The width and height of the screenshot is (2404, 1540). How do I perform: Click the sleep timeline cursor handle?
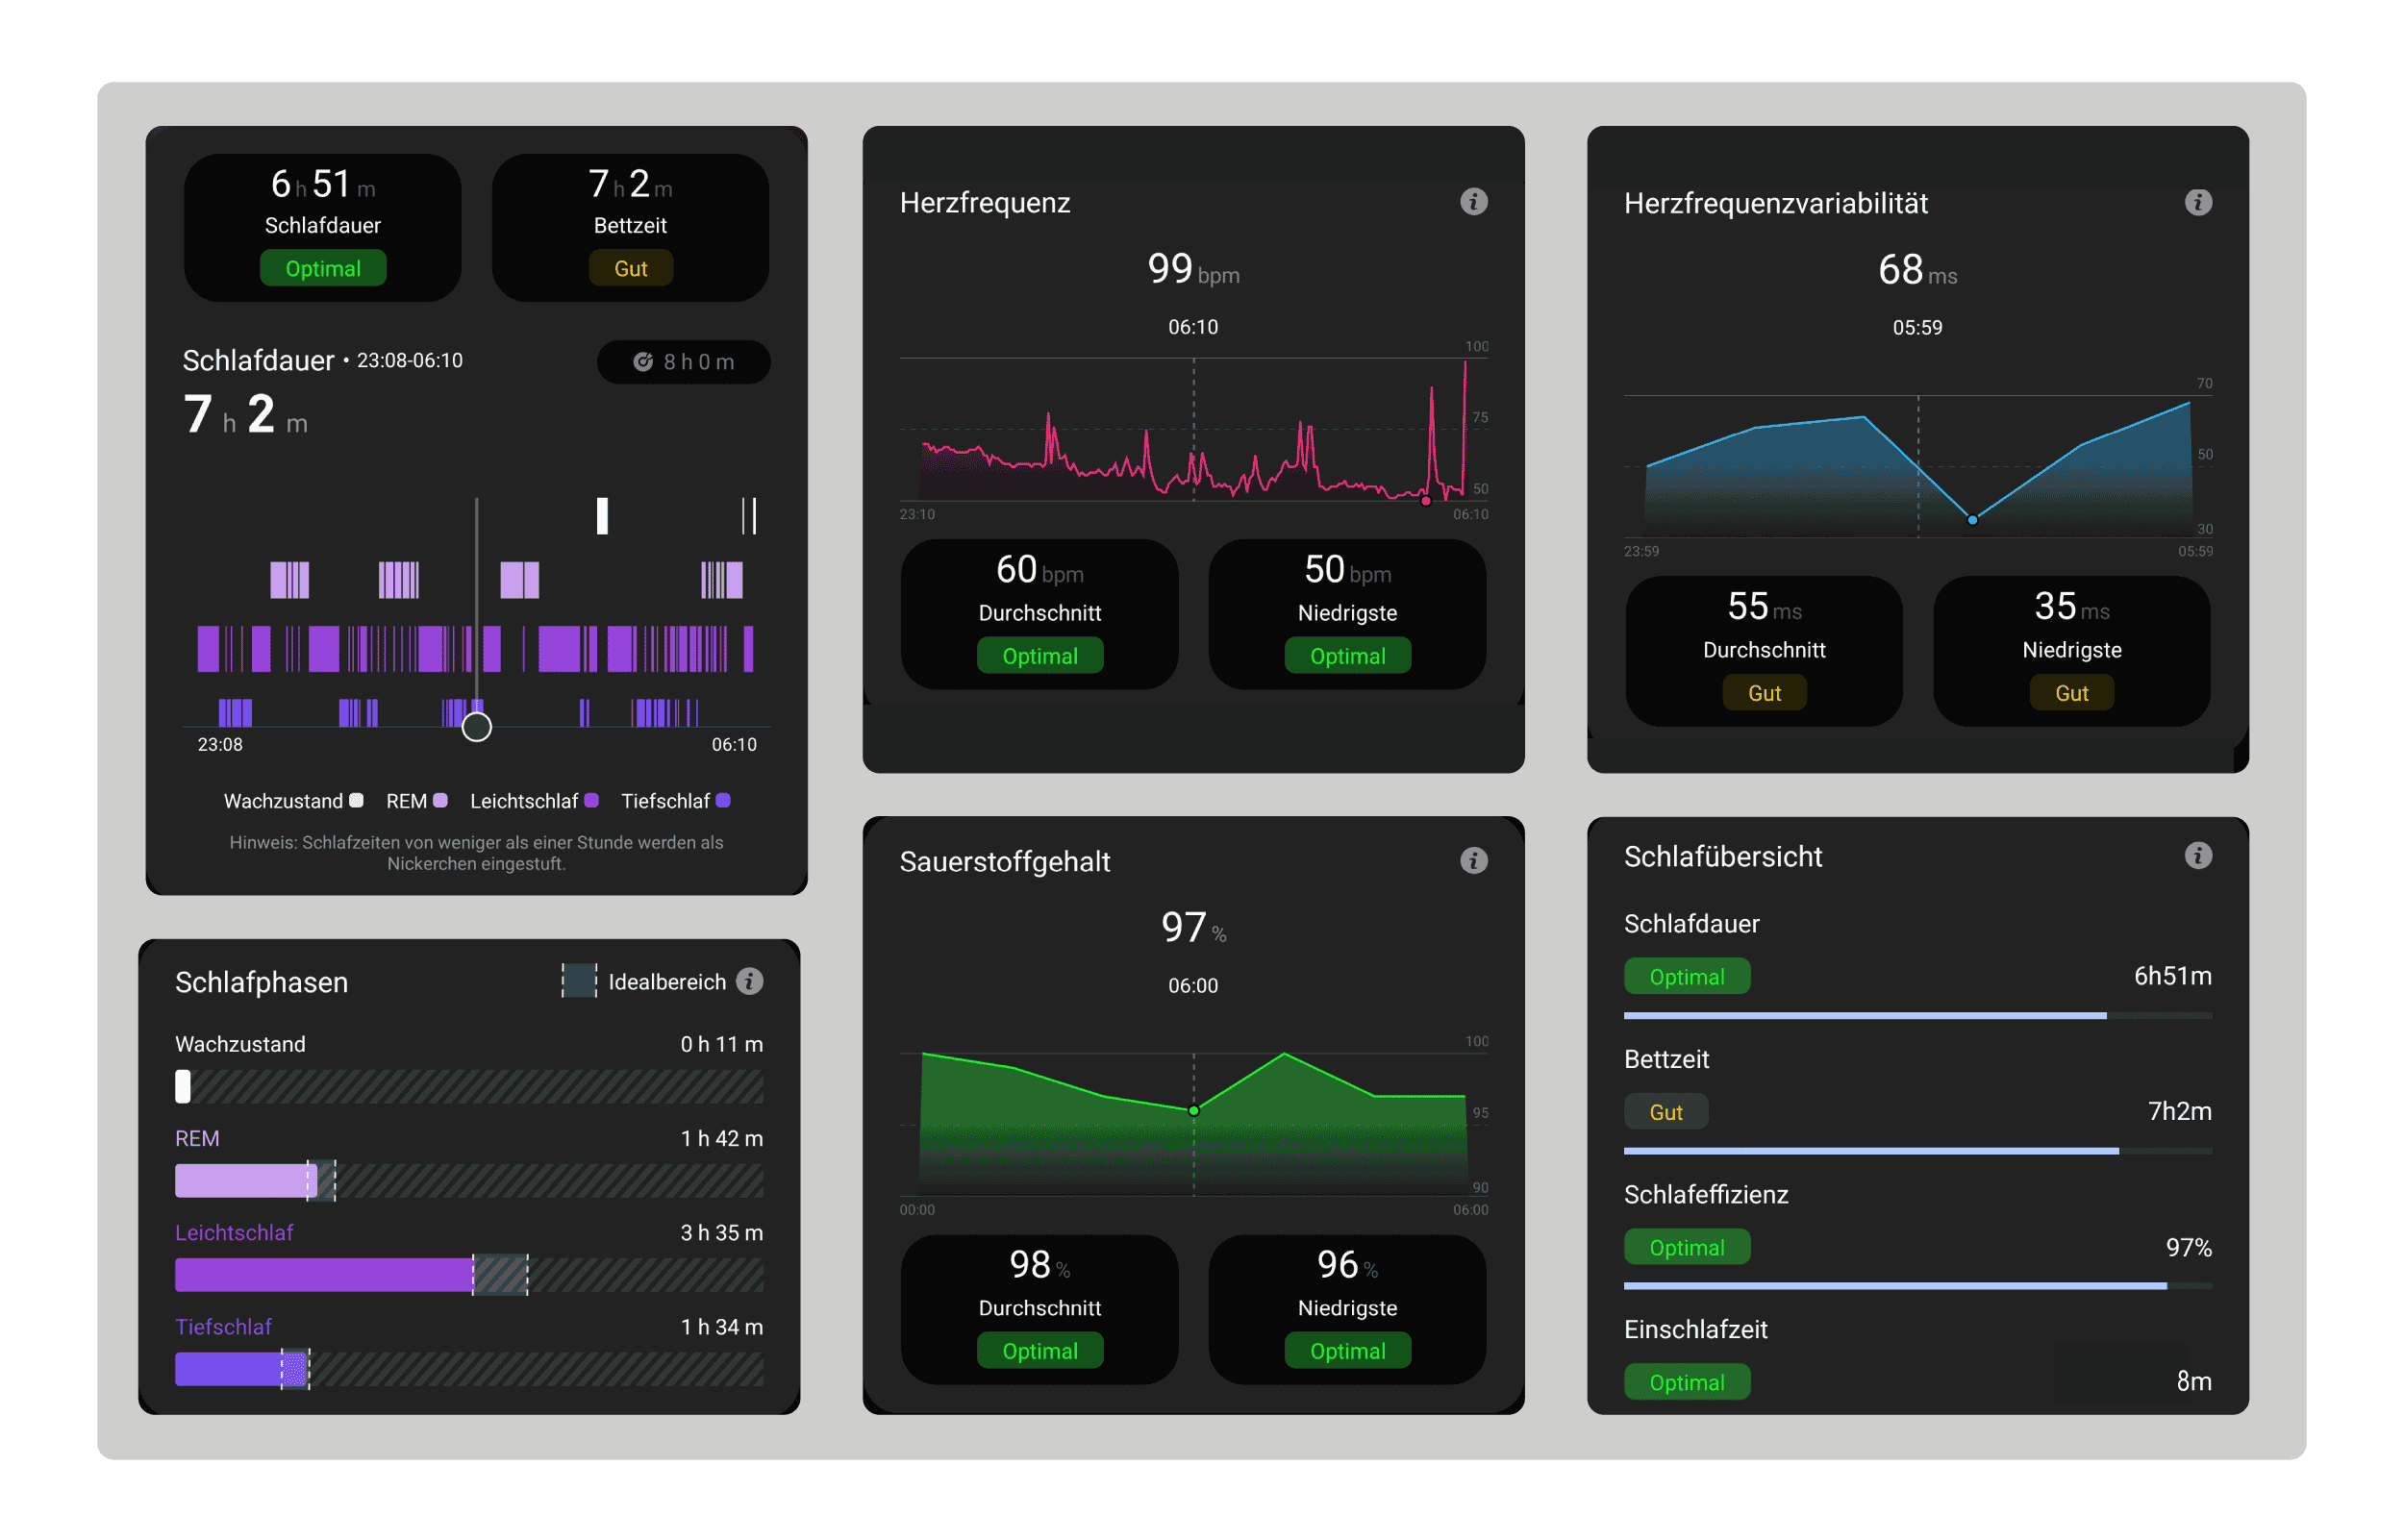(477, 727)
